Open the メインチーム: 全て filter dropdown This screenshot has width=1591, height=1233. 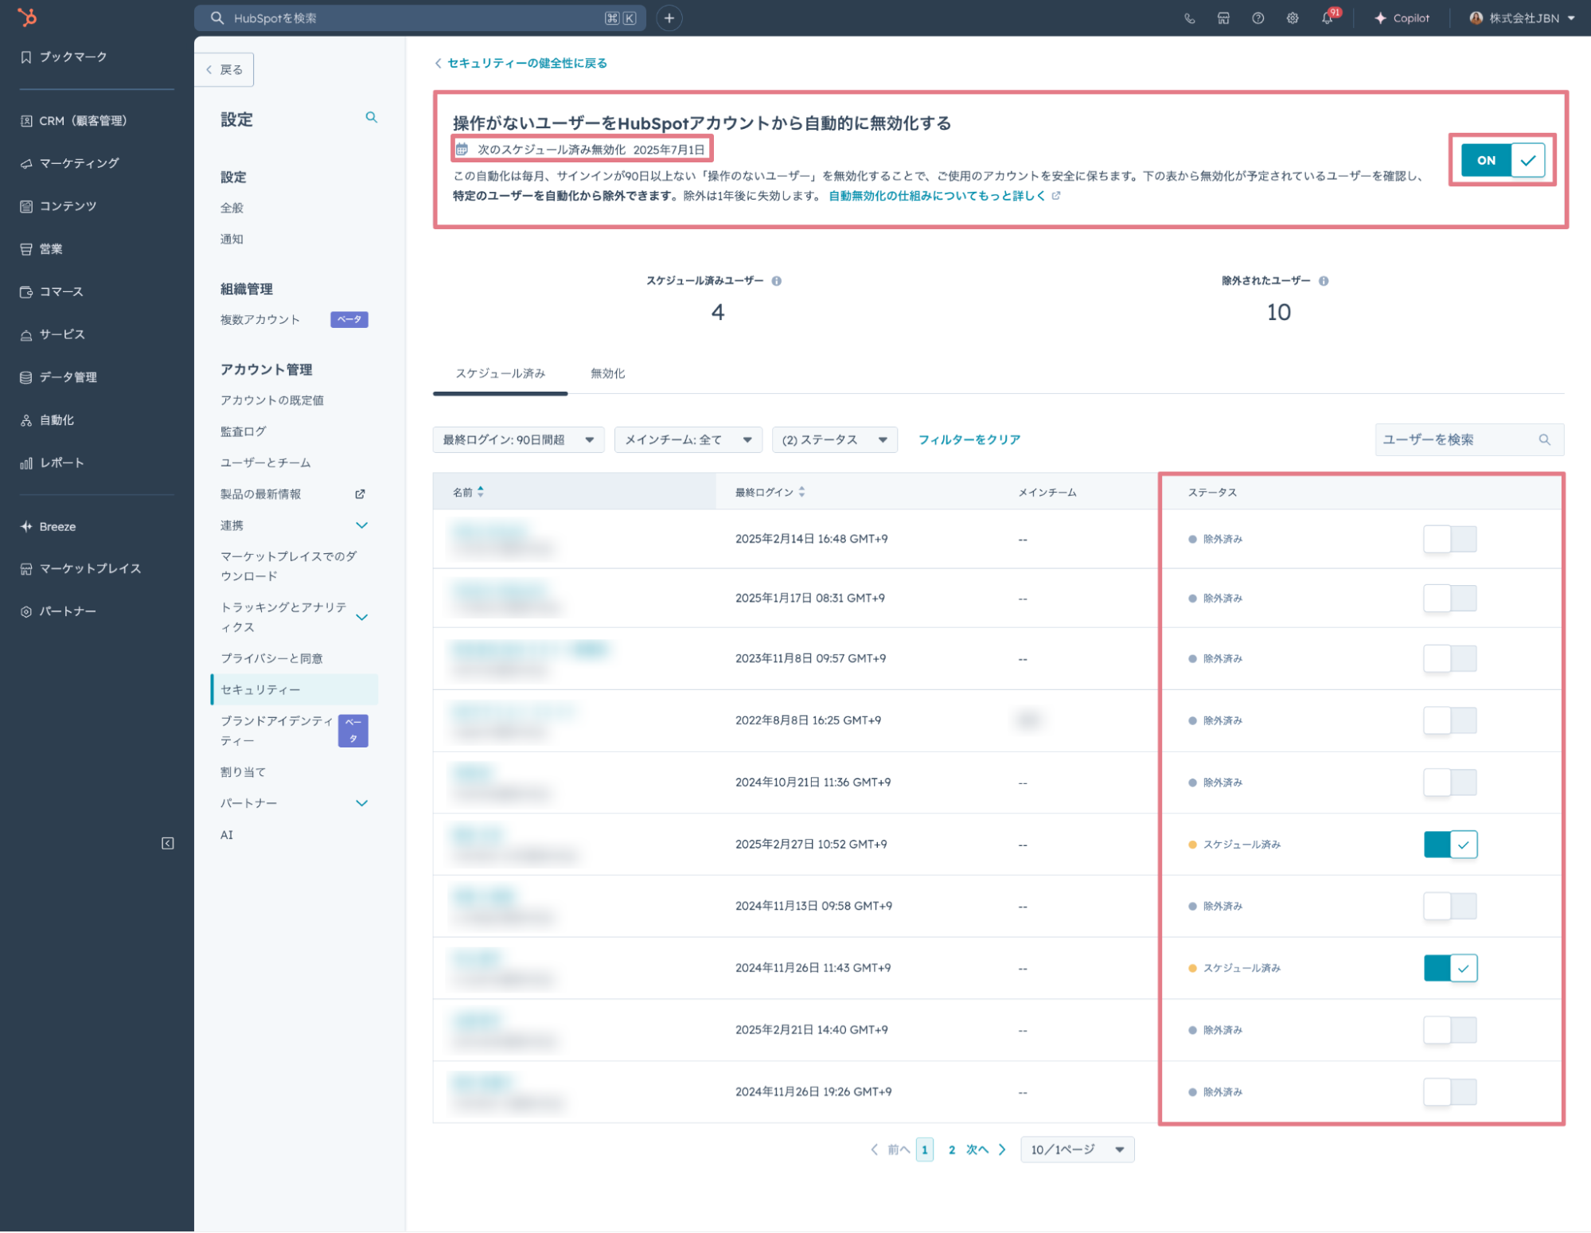coord(688,439)
